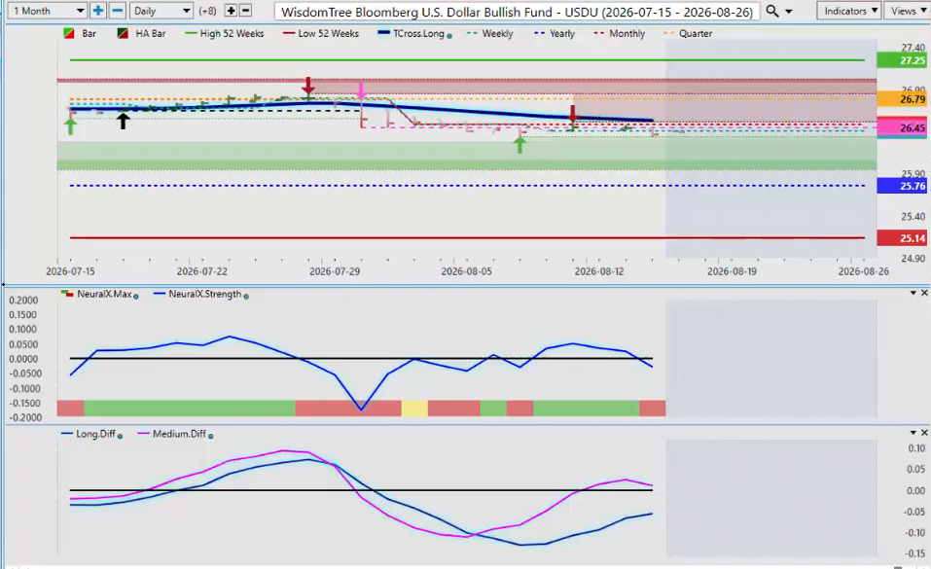This screenshot has width=931, height=569.
Task: Open the Daily interval dropdown
Action: (x=161, y=11)
